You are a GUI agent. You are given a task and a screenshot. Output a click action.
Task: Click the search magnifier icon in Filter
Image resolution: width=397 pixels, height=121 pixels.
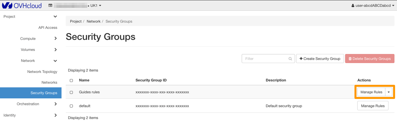click(290, 59)
